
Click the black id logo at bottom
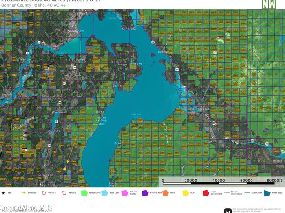coord(228,211)
